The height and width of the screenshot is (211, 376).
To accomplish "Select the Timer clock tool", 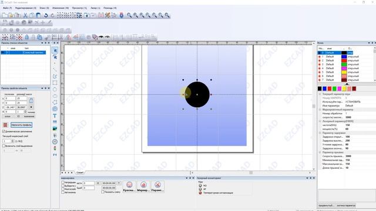I will (x=55, y=142).
